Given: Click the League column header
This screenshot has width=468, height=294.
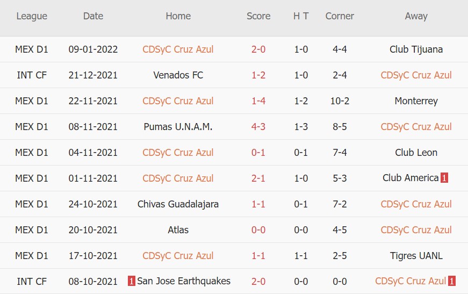Looking at the screenshot, I should [32, 16].
